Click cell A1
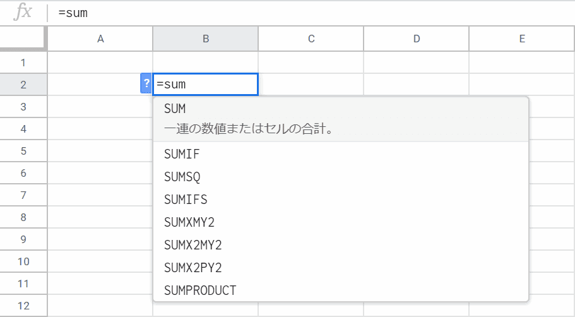575x317 pixels. (x=100, y=63)
